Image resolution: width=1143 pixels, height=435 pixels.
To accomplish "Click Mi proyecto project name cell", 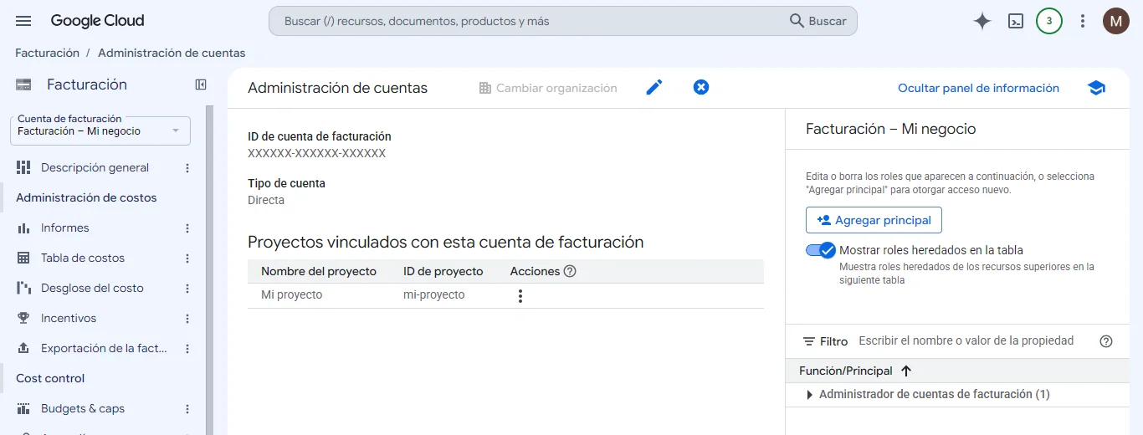I will click(x=291, y=294).
